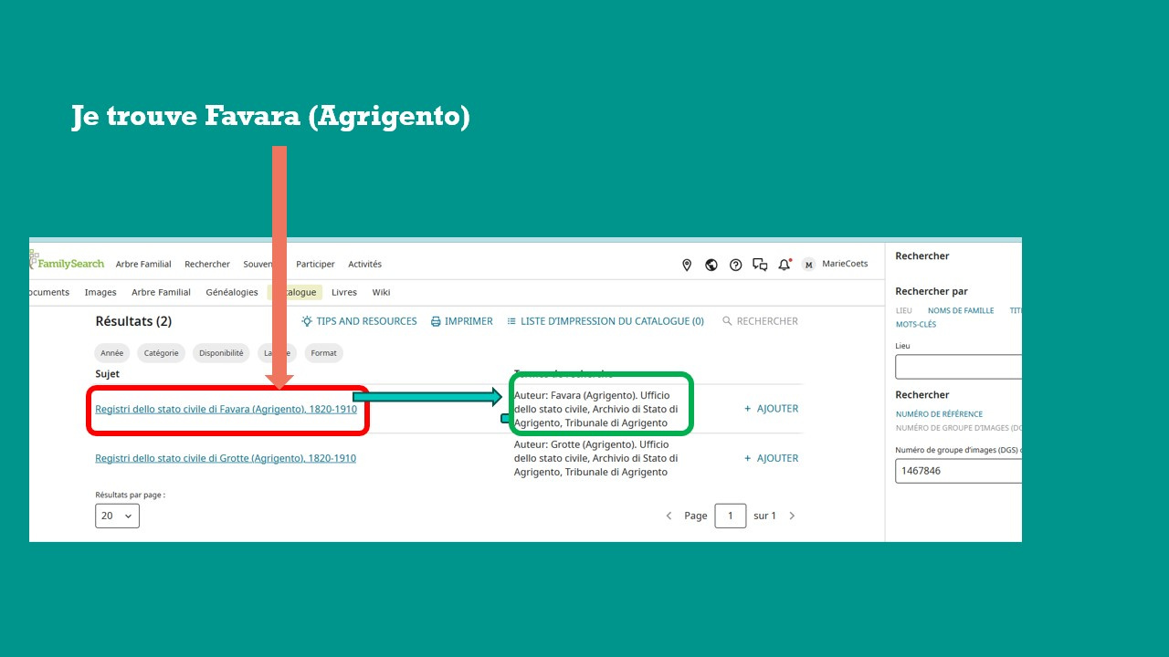Open the Activités top menu
This screenshot has height=657, width=1169.
(x=364, y=265)
